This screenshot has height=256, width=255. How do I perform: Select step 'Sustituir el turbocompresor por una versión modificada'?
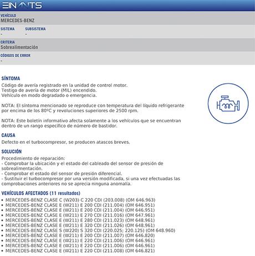pos(91,181)
